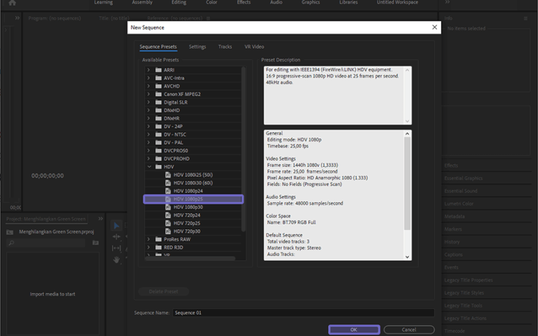The image size is (538, 336).
Task: Click the preset settings details scrollbar
Action: tap(408, 183)
